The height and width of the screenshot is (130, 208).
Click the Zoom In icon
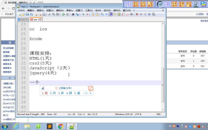83,14
